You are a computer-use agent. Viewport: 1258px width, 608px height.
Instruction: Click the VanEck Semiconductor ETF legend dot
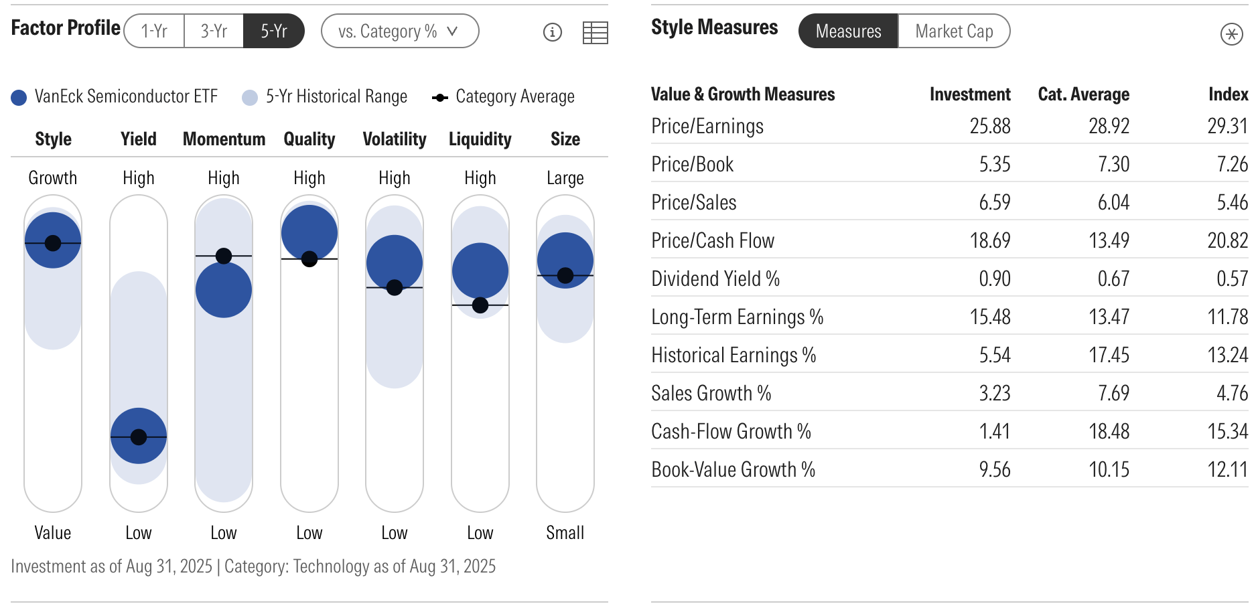[19, 98]
